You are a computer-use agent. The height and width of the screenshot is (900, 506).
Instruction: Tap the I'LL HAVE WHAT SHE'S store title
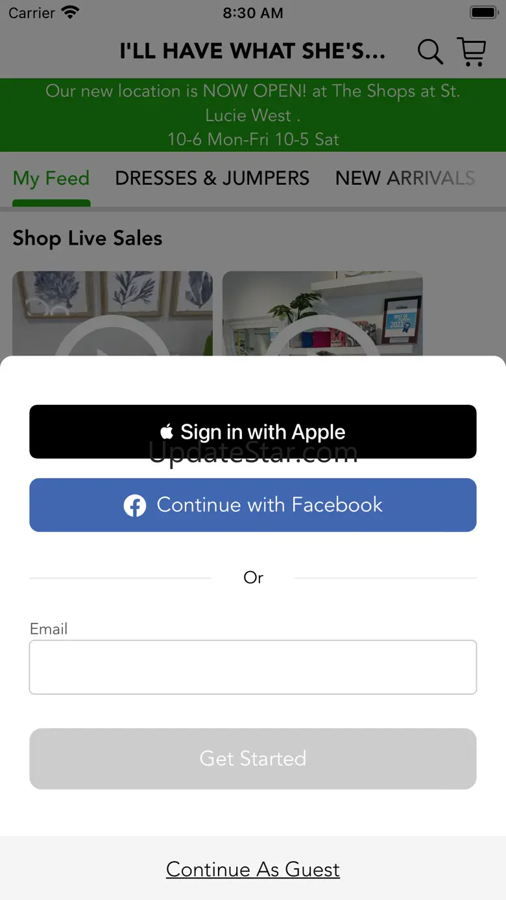coord(252,51)
